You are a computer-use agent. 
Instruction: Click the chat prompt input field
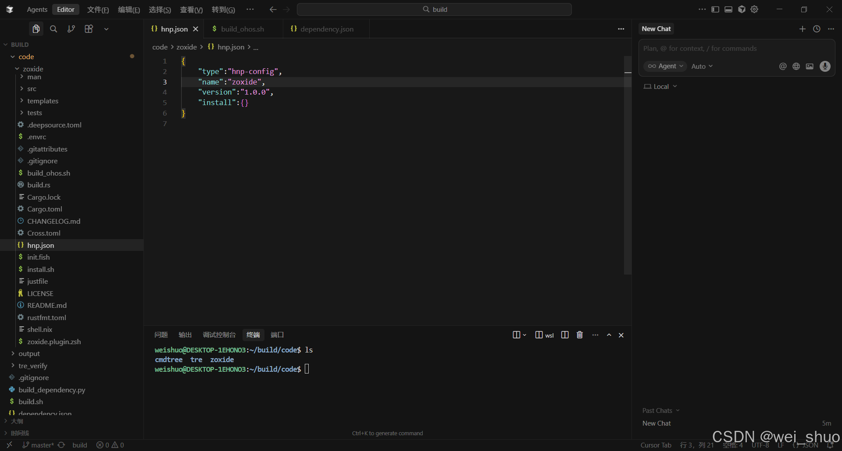point(737,49)
